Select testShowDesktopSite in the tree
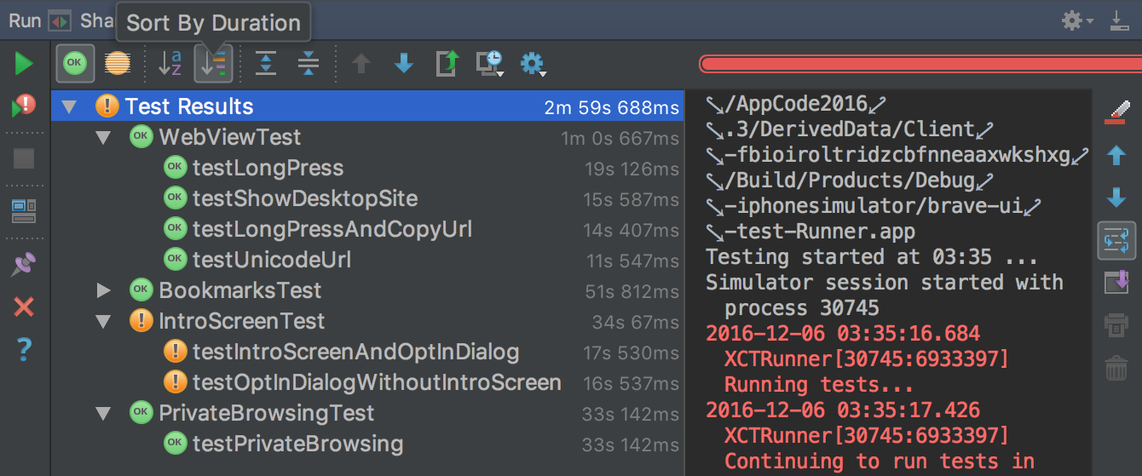Image resolution: width=1142 pixels, height=476 pixels. [305, 198]
